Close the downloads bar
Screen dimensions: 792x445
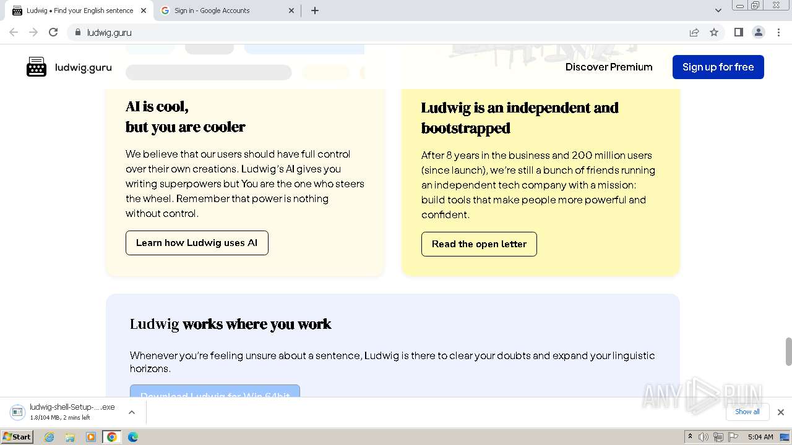click(x=781, y=412)
